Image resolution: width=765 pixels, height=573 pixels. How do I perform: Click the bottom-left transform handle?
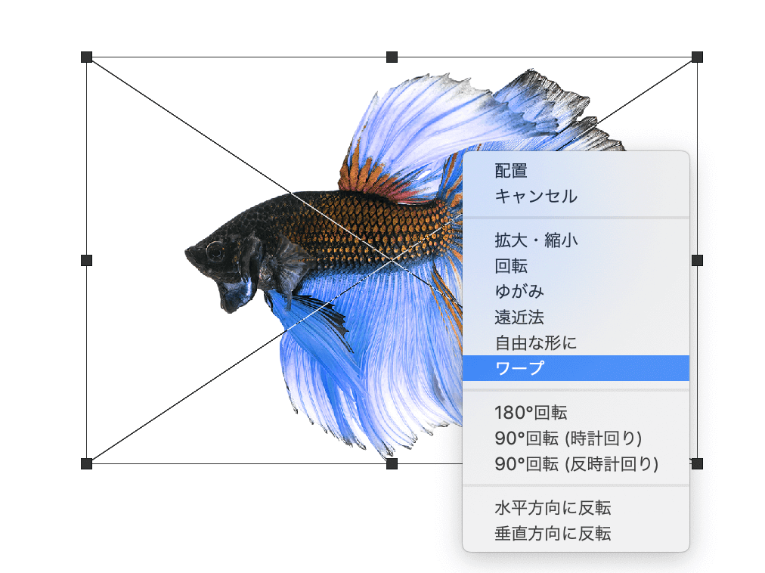[86, 463]
